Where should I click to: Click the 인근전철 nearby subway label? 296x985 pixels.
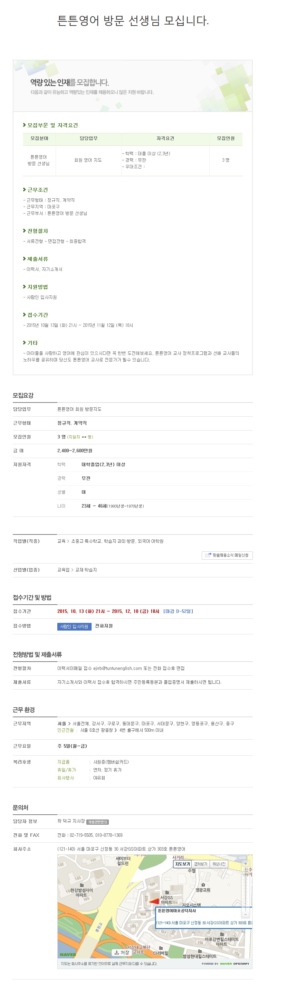click(x=65, y=730)
